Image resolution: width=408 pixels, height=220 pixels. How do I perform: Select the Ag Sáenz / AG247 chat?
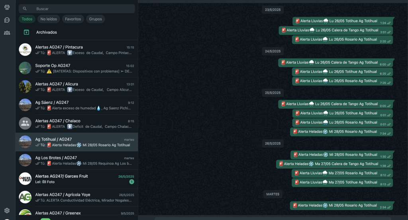[80, 105]
